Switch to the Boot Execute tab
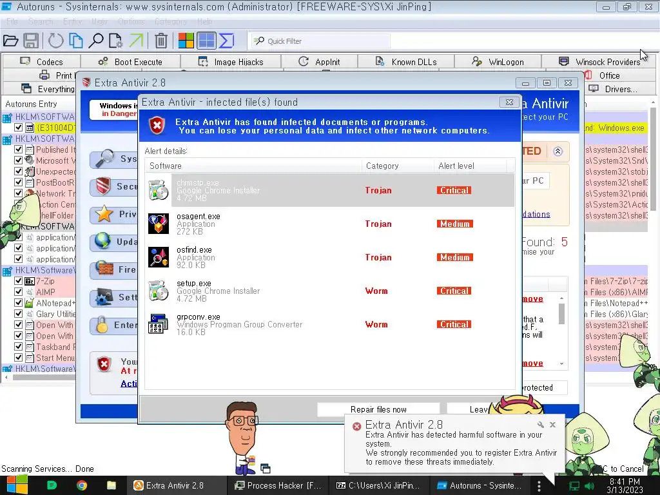The height and width of the screenshot is (495, 660). 130,62
